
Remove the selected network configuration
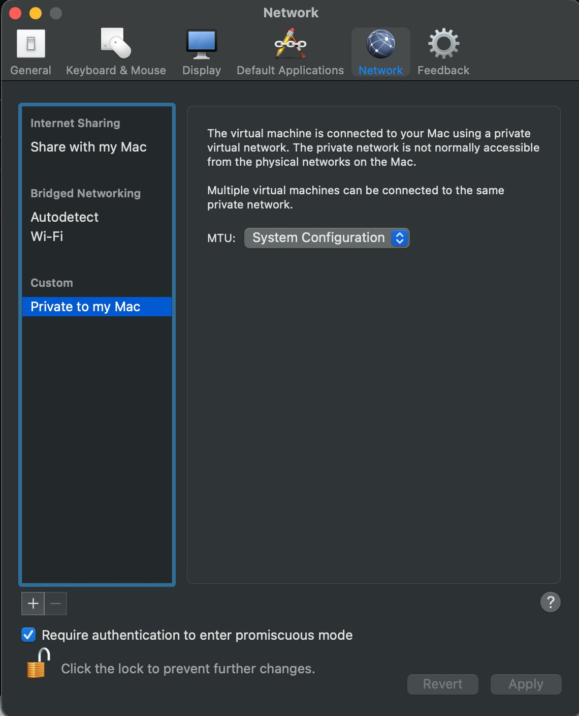pyautogui.click(x=56, y=604)
